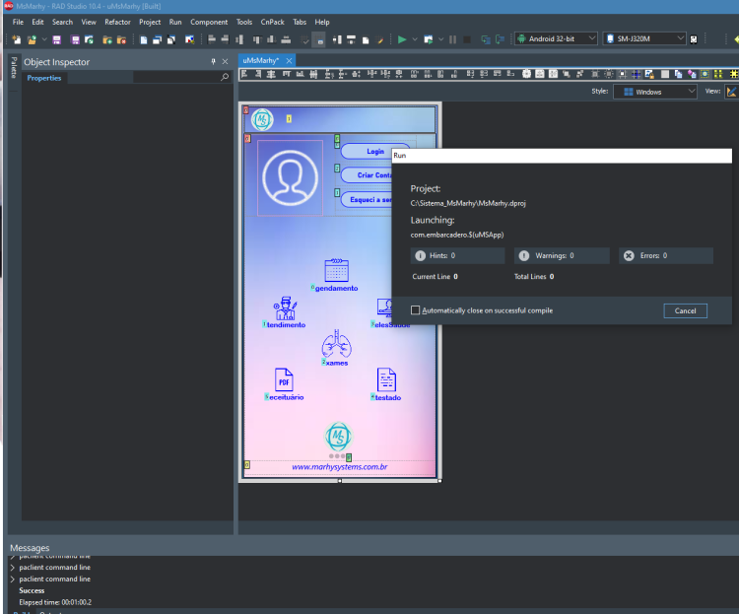Screen dimensions: 739x614
Task: Open the Refactor menu
Action: (x=117, y=22)
